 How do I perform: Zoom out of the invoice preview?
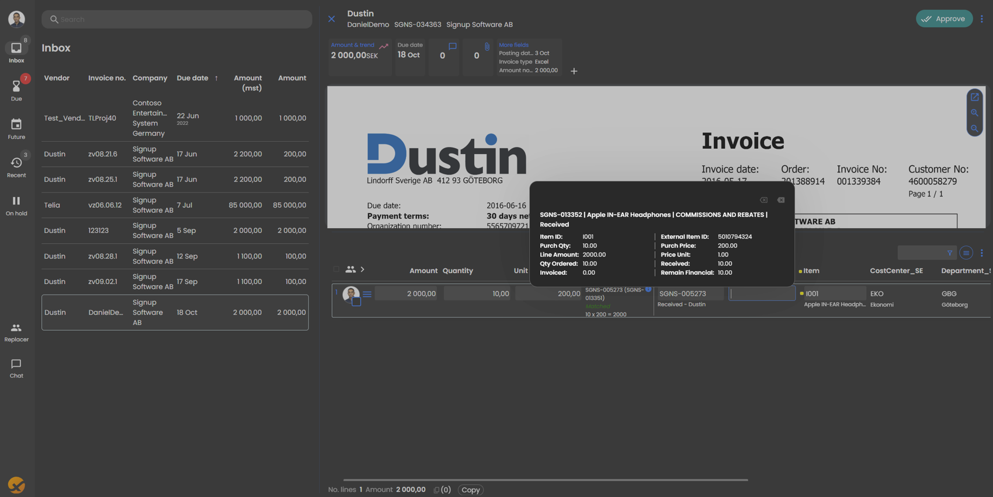(x=974, y=128)
